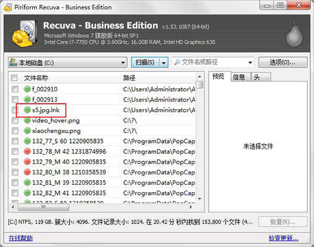Sort by the 路径 column header
Viewport: 314px width, 247px height.
(158, 78)
